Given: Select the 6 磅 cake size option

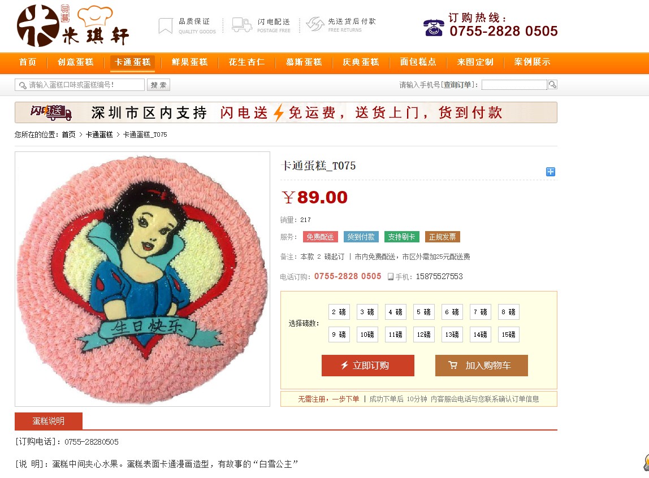Looking at the screenshot, I should (x=452, y=312).
